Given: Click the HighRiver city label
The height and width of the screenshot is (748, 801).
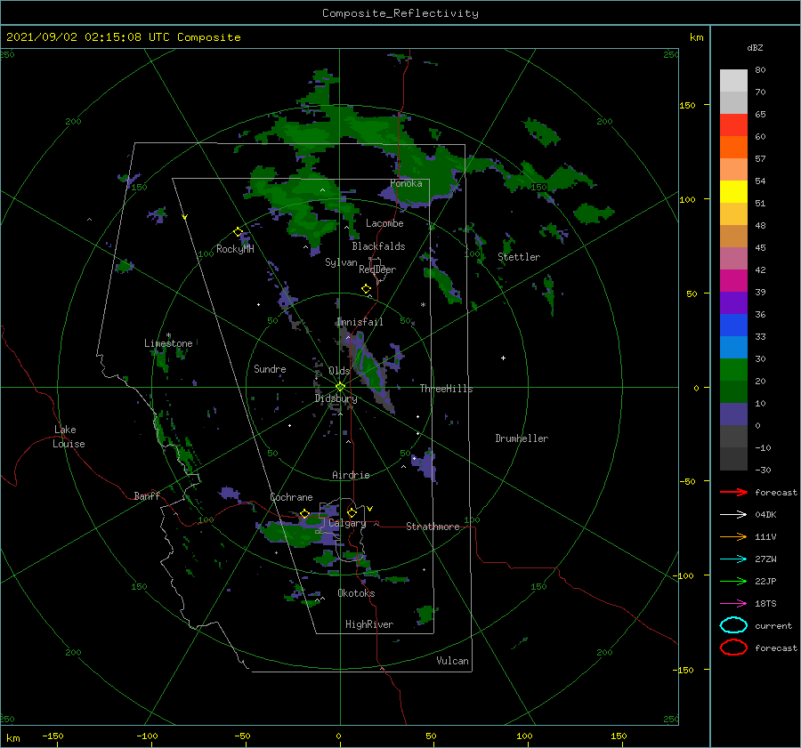Looking at the screenshot, I should 369,624.
